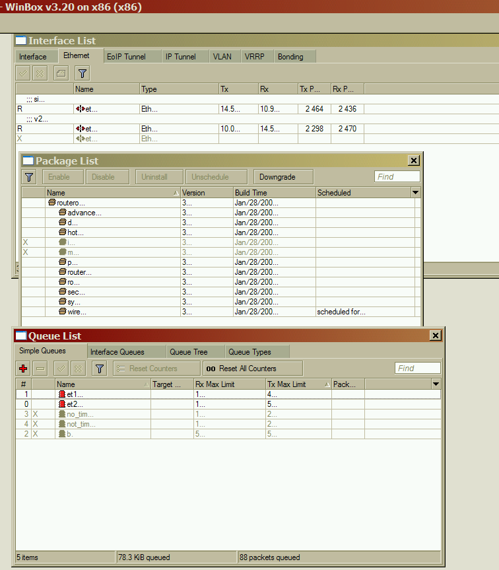This screenshot has width=499, height=570.
Task: Select hot... package icon
Action: (63, 232)
